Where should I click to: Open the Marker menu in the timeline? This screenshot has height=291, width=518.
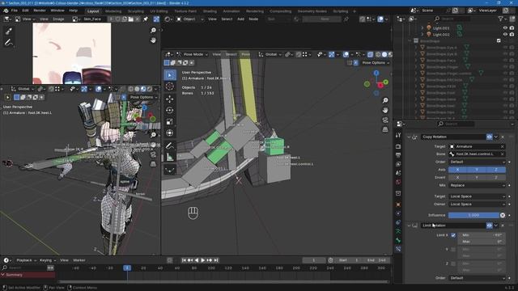[79, 260]
